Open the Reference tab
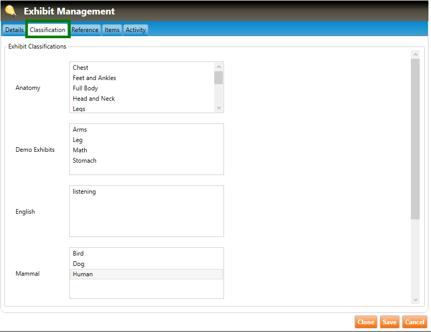Screen dimensions: 431x332 [x=85, y=30]
